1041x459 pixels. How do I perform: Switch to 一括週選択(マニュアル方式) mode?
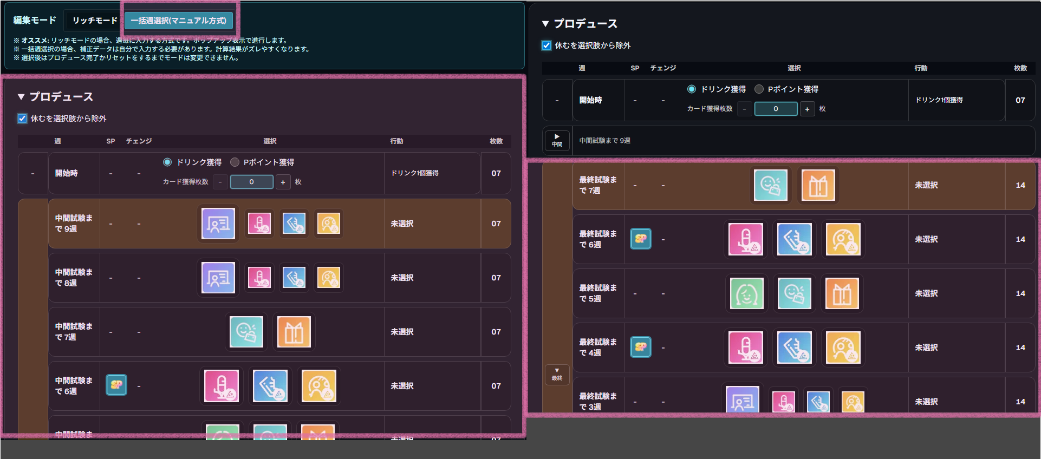(179, 21)
